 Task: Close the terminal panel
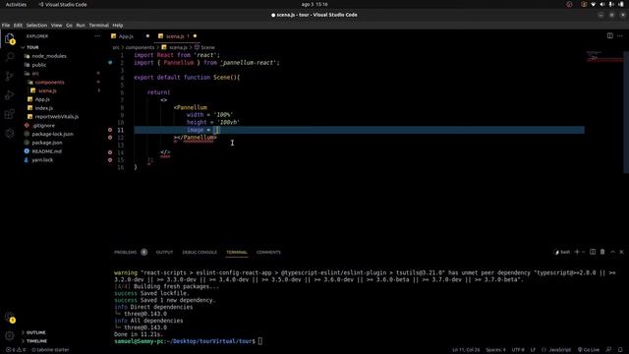622,252
